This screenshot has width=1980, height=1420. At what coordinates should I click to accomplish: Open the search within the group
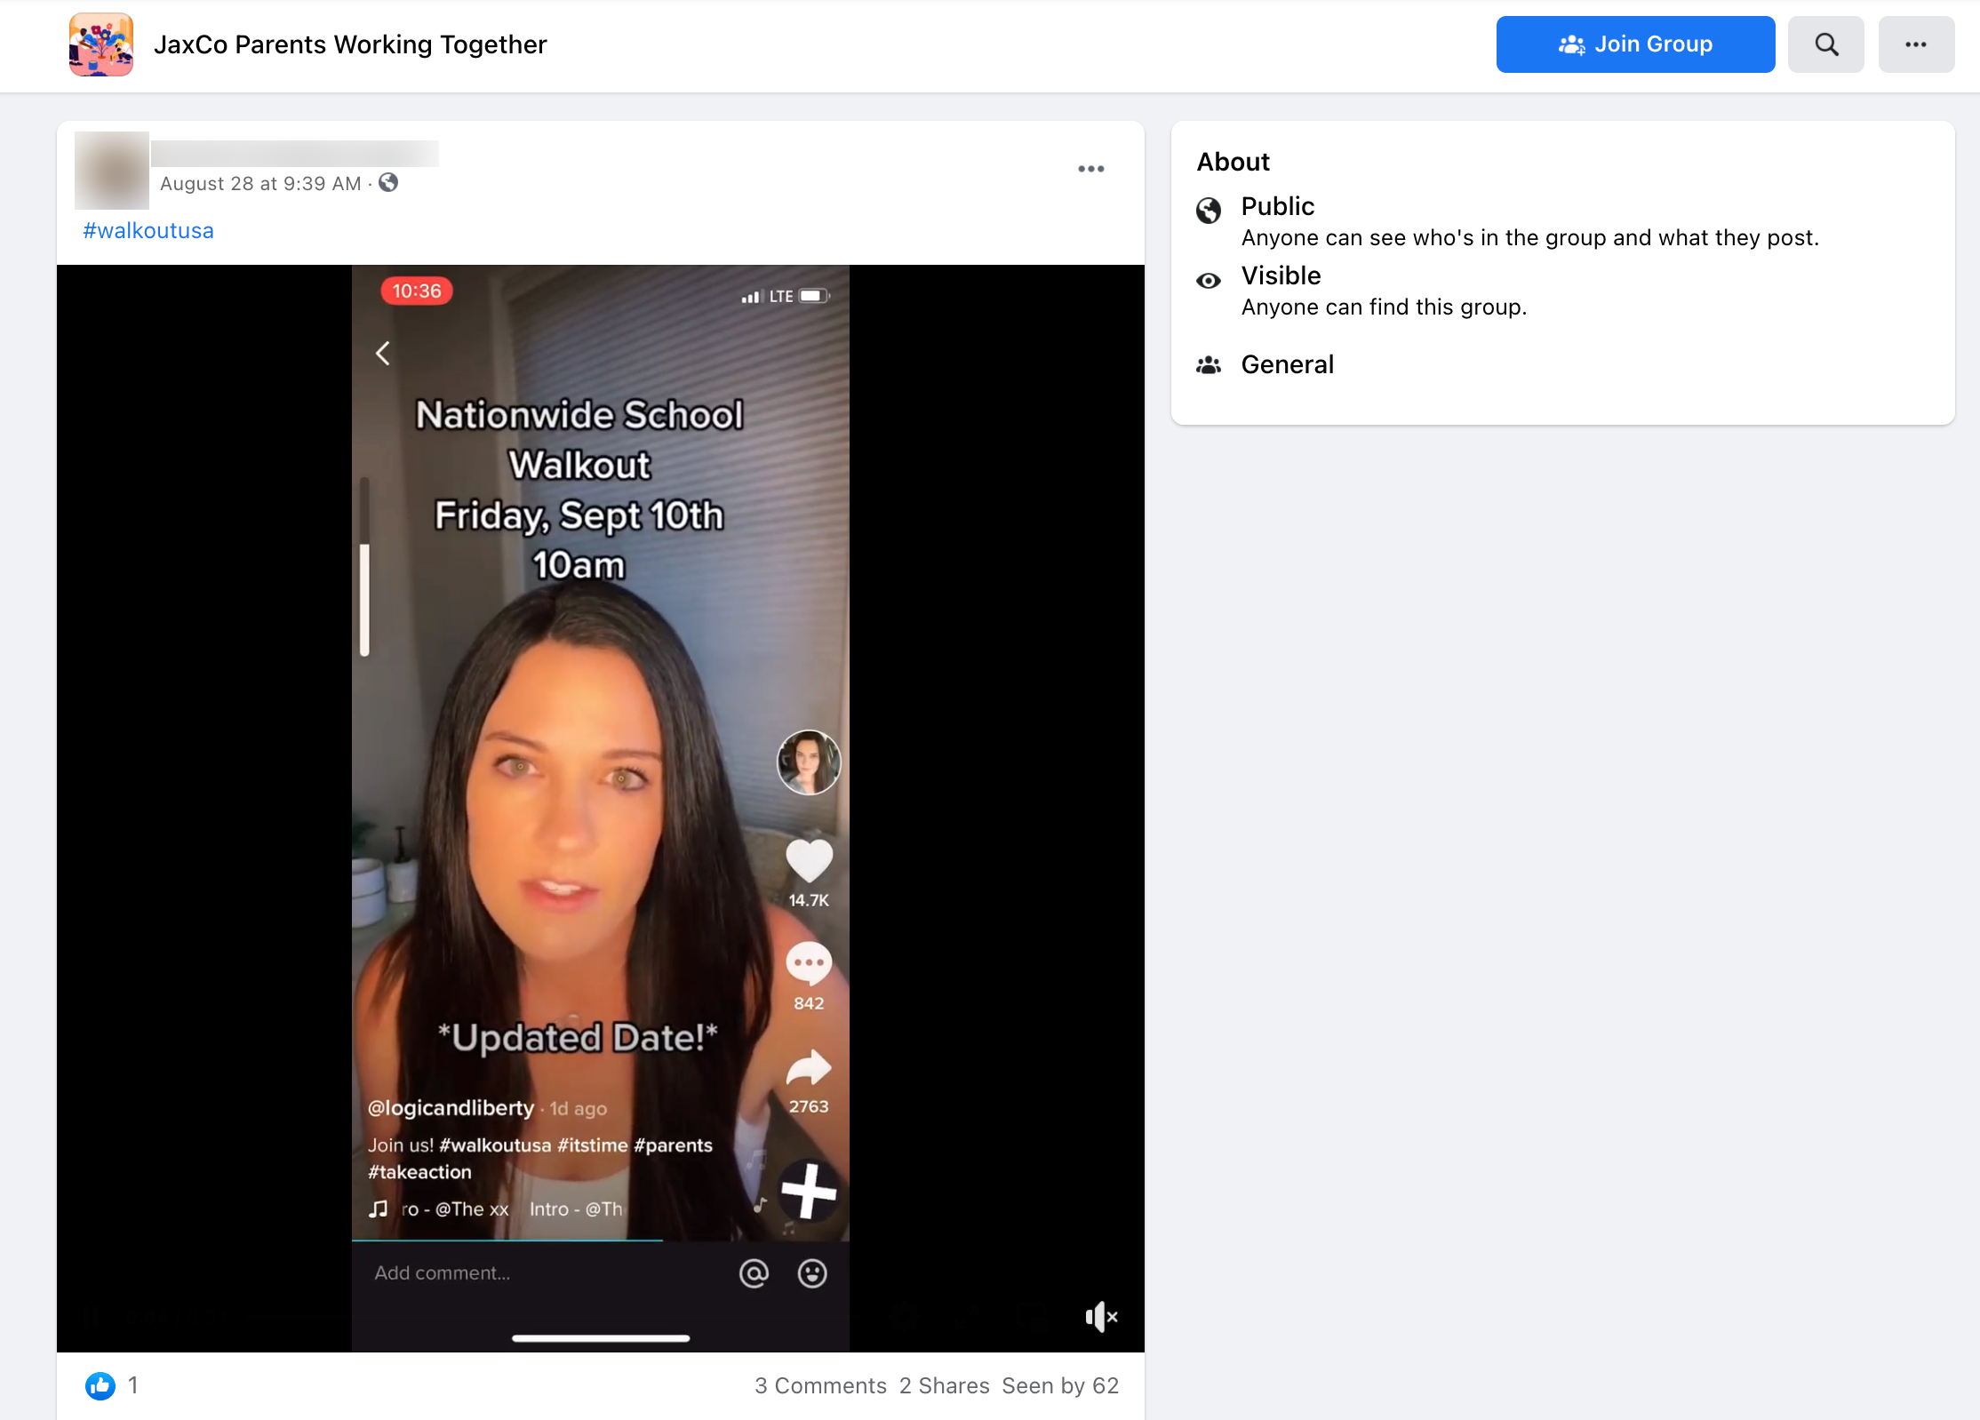coord(1825,44)
